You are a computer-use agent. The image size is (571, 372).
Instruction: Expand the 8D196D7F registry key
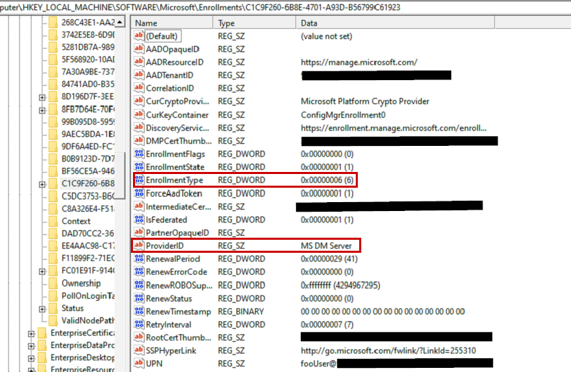[x=42, y=97]
